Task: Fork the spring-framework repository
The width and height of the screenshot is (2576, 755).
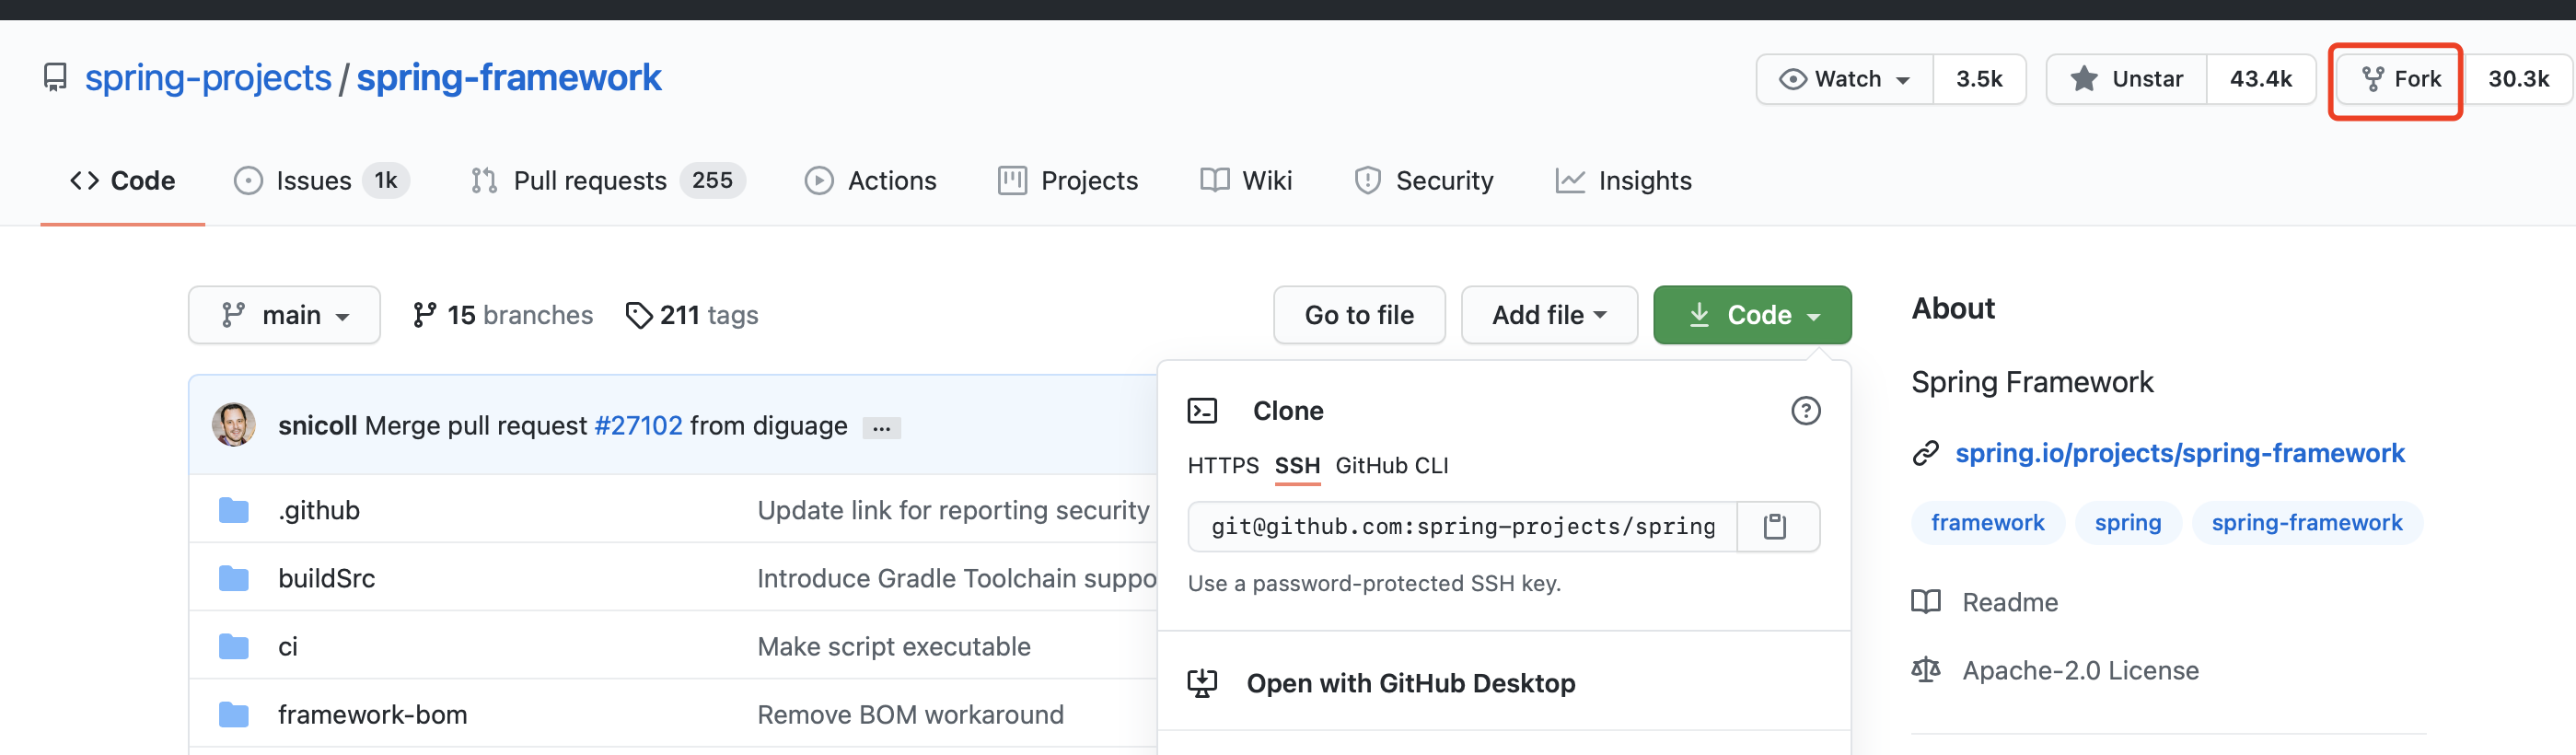Action: click(x=2399, y=79)
